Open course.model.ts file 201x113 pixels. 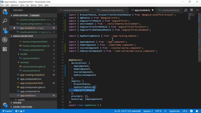click(33, 58)
